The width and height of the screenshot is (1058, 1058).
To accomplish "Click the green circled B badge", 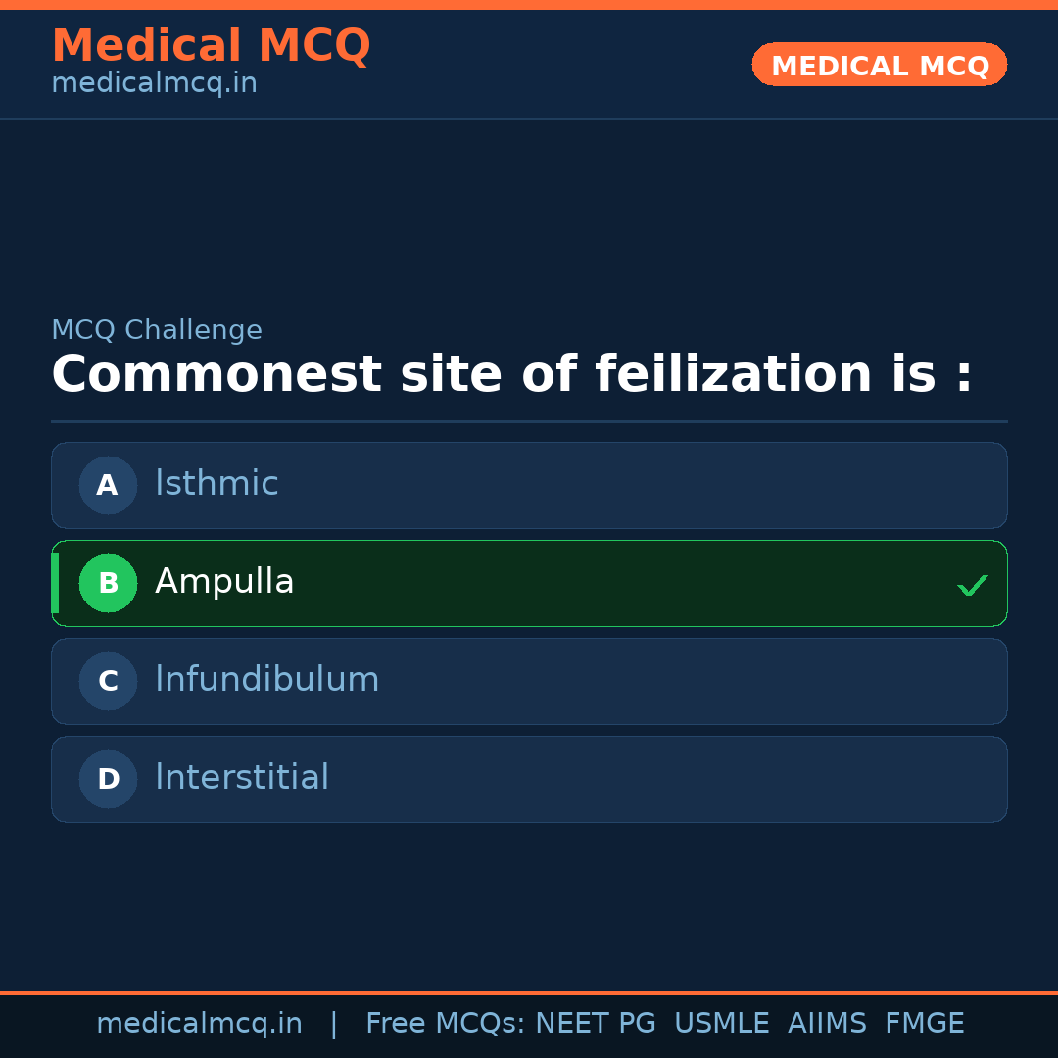I will coord(108,583).
